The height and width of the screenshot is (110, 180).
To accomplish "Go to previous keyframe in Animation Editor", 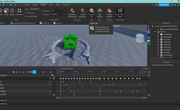I will 17,72.
